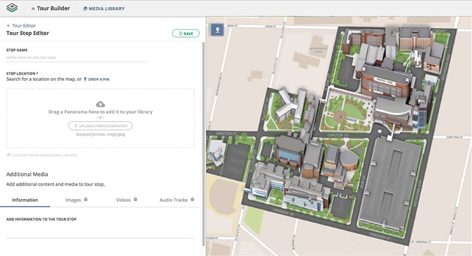Image resolution: width=472 pixels, height=256 pixels.
Task: Click the lock icon beside Audio Tracks
Action: coord(193,199)
